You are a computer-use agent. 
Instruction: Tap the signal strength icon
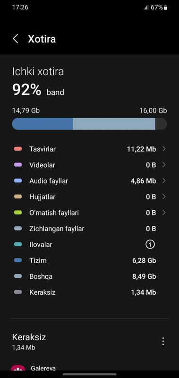click(x=146, y=8)
